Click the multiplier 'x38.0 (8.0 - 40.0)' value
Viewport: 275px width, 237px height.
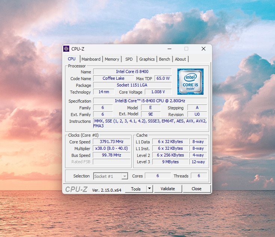(111, 148)
